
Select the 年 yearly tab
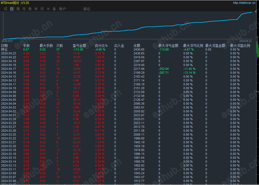click(x=36, y=9)
